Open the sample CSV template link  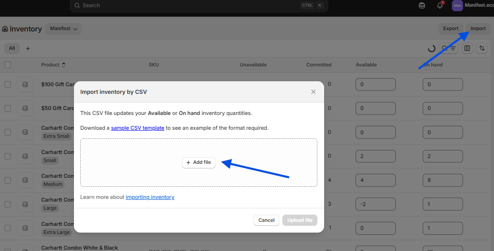pyautogui.click(x=138, y=128)
